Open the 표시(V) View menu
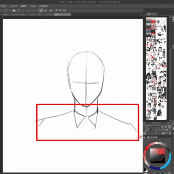The width and height of the screenshot is (174, 174). [14, 6]
